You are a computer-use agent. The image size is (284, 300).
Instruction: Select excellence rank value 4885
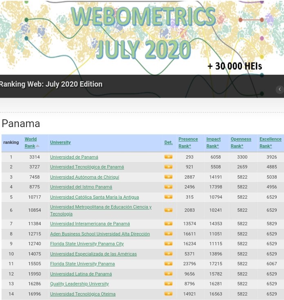272,167
